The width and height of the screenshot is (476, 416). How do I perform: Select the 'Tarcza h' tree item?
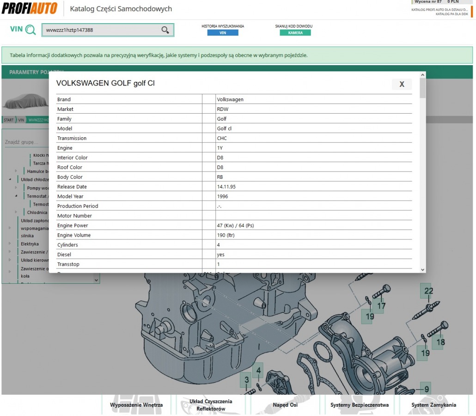point(41,163)
